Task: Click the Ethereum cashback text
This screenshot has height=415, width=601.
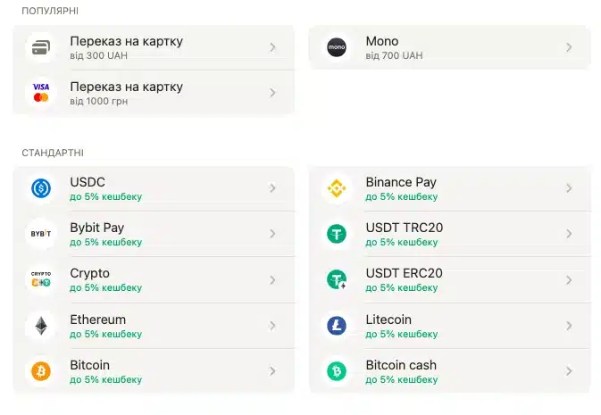Action: 105,334
